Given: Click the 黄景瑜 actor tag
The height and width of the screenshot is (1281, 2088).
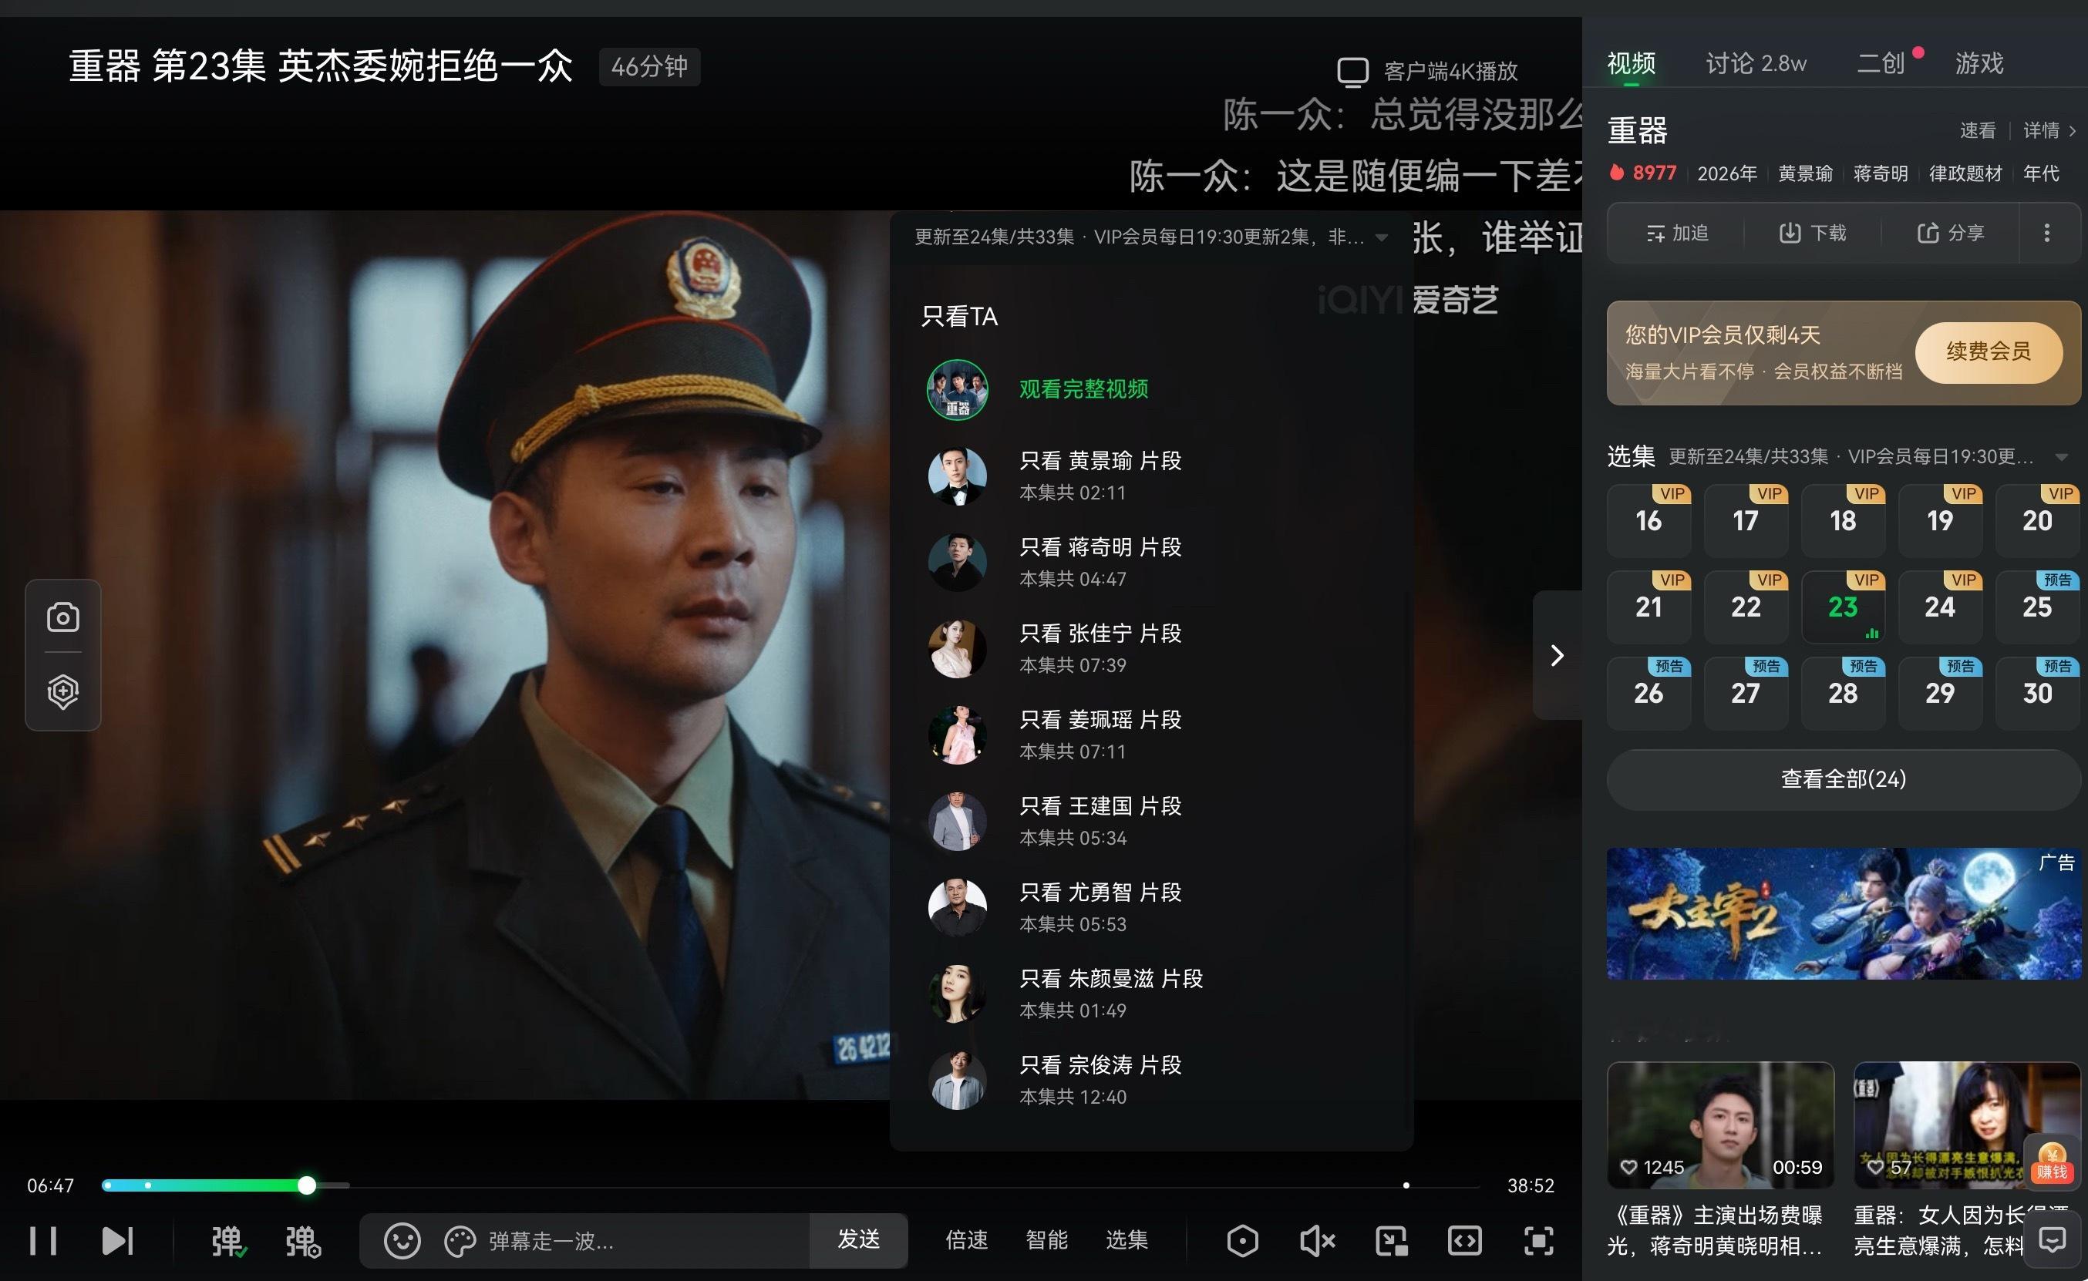Looking at the screenshot, I should pos(1805,173).
